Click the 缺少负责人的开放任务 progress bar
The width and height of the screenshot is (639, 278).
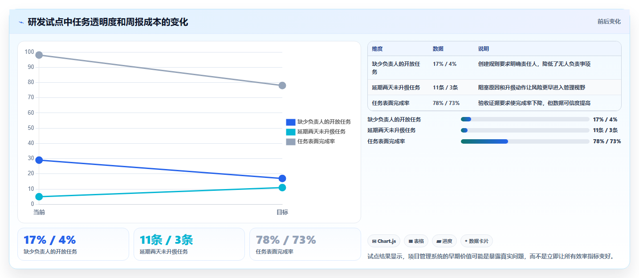(525, 119)
